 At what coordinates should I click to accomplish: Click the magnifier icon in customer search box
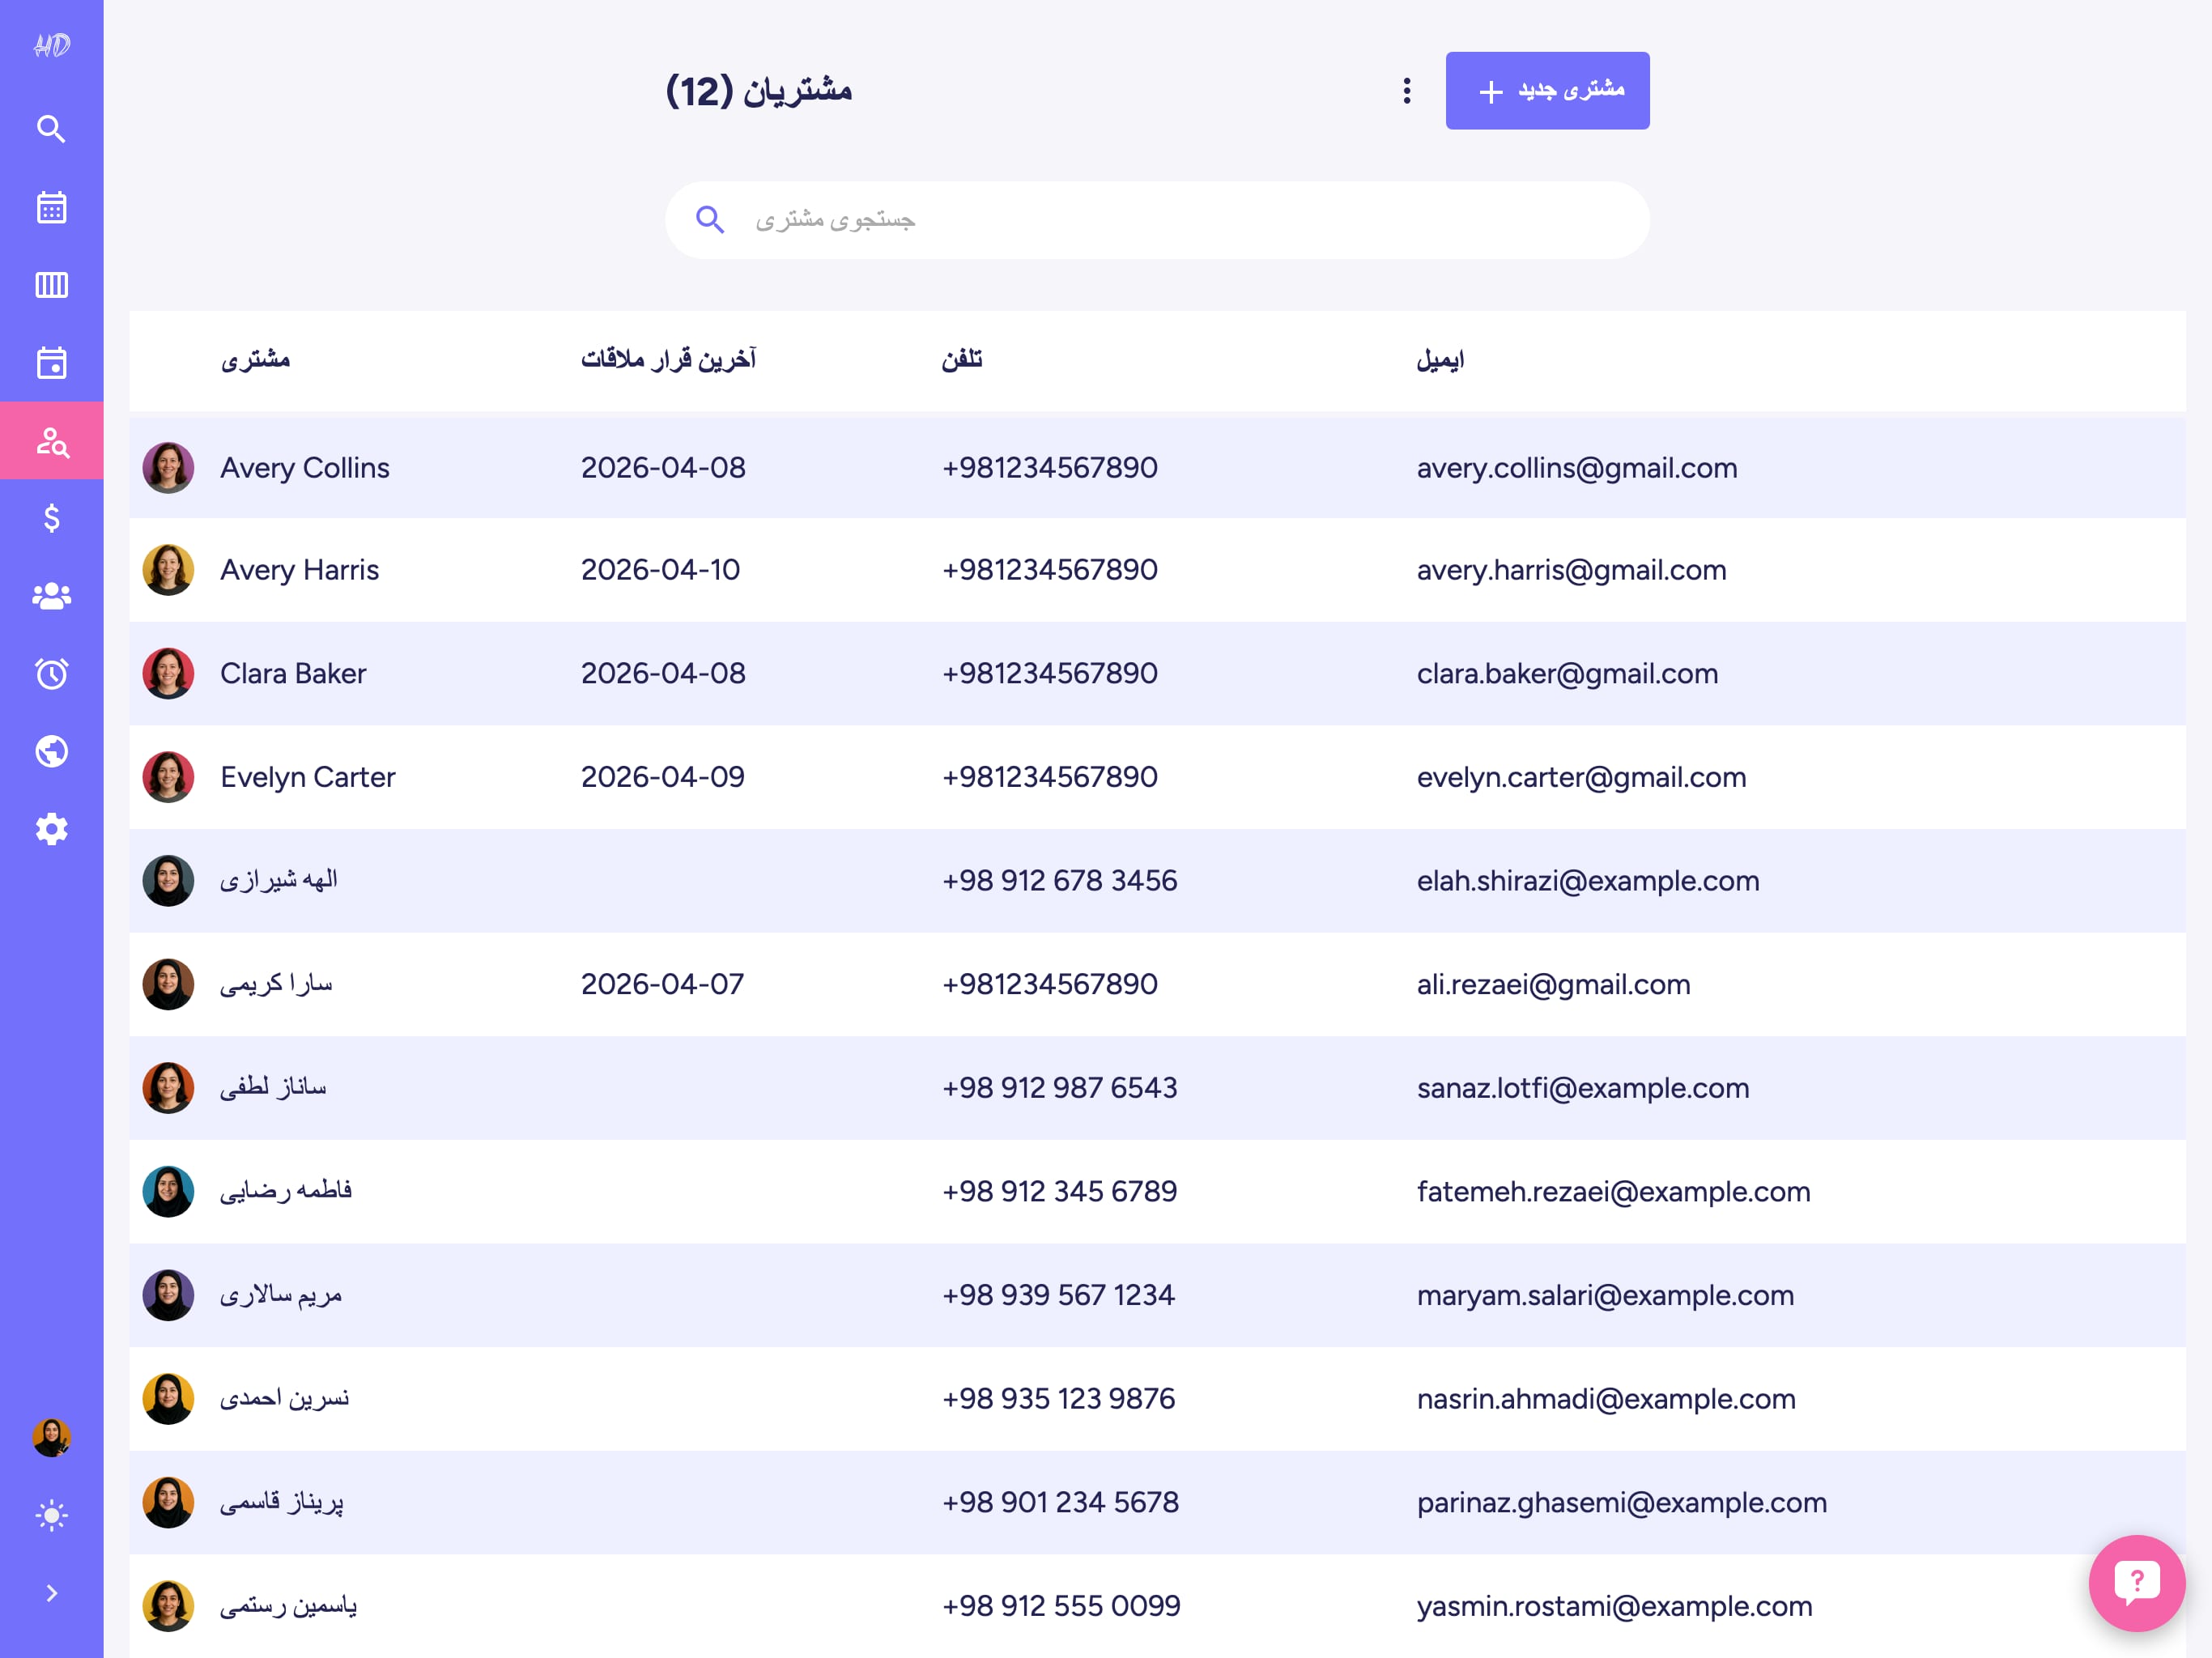pyautogui.click(x=710, y=219)
